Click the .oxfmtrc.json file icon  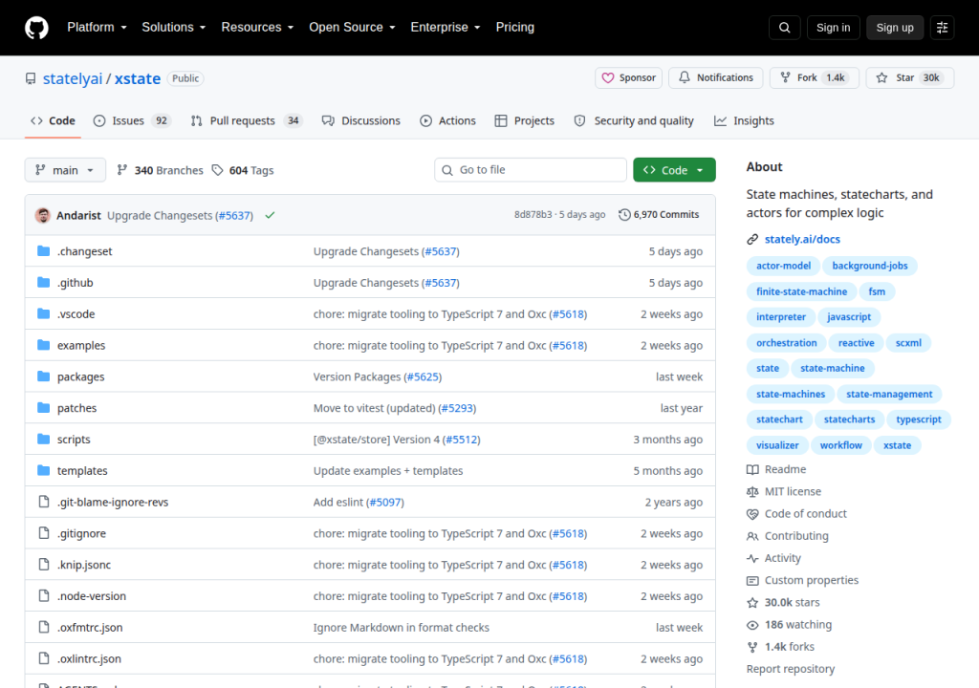[43, 627]
